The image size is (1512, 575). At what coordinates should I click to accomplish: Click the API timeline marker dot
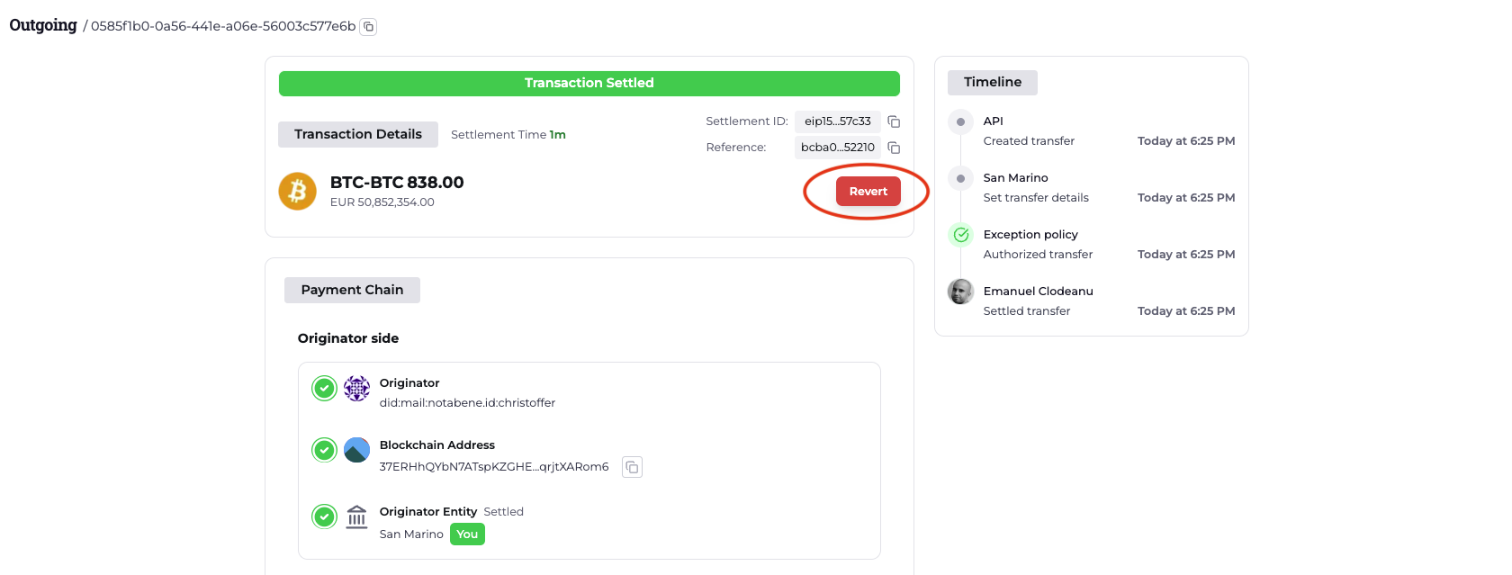tap(961, 121)
